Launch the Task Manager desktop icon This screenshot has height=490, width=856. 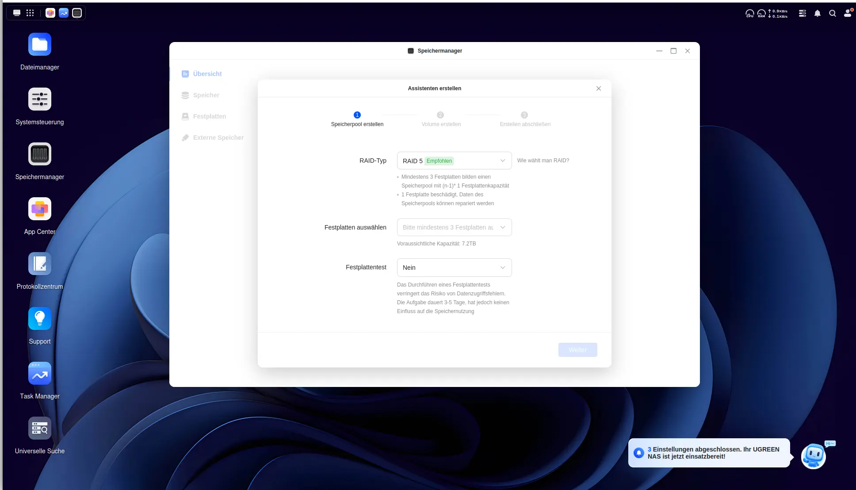tap(40, 373)
